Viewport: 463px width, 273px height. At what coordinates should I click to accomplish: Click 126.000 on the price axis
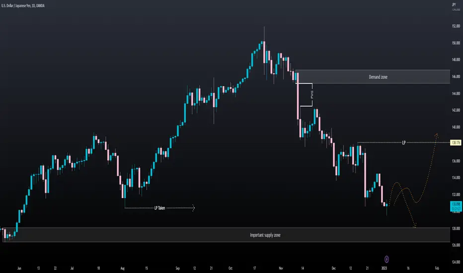click(x=456, y=245)
